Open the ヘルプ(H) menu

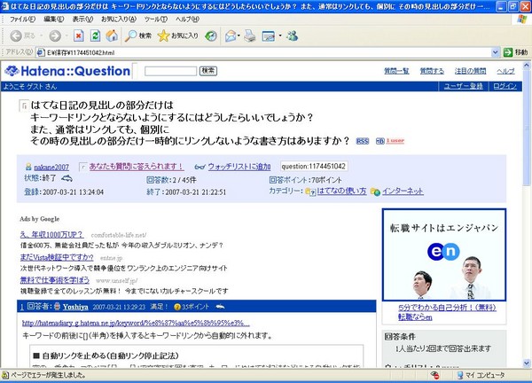point(187,20)
